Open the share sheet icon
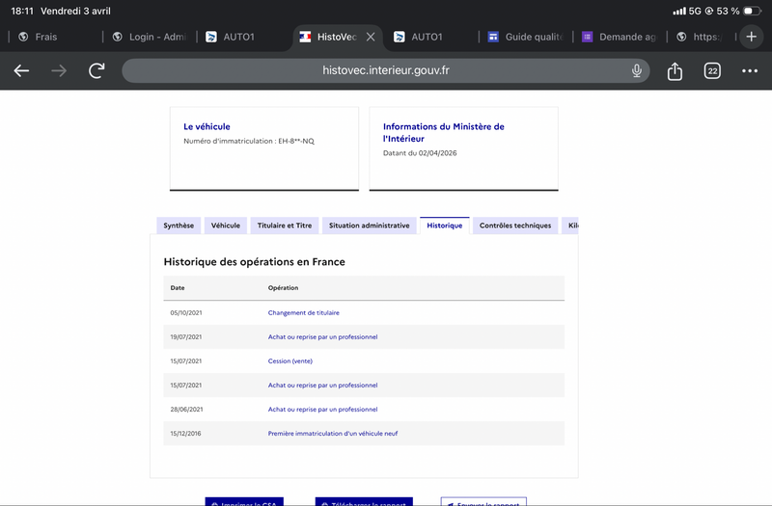Viewport: 772px width, 506px height. (x=675, y=71)
